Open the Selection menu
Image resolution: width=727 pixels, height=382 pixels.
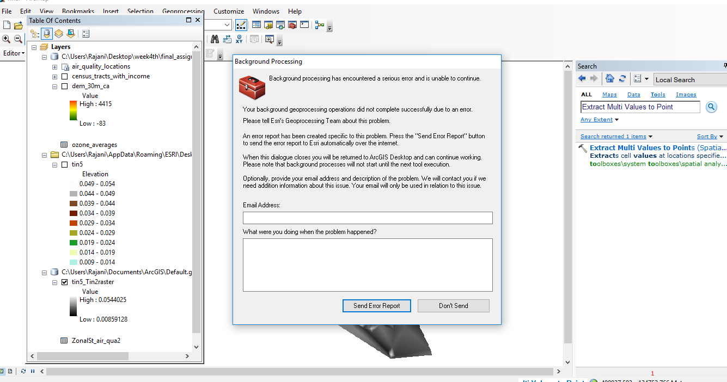click(140, 11)
